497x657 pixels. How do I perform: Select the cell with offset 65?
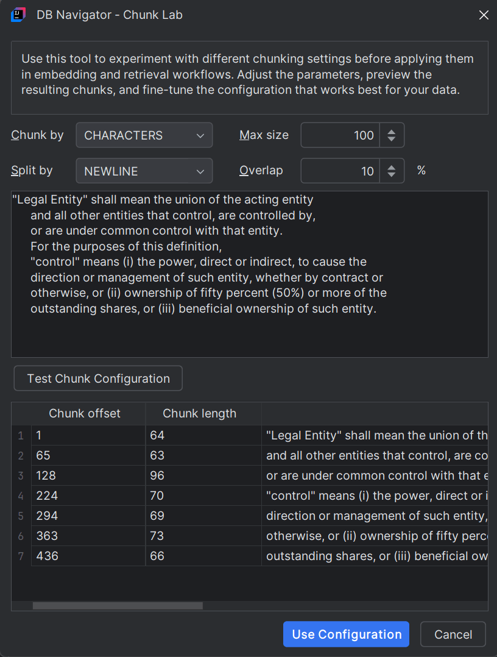[x=88, y=455]
